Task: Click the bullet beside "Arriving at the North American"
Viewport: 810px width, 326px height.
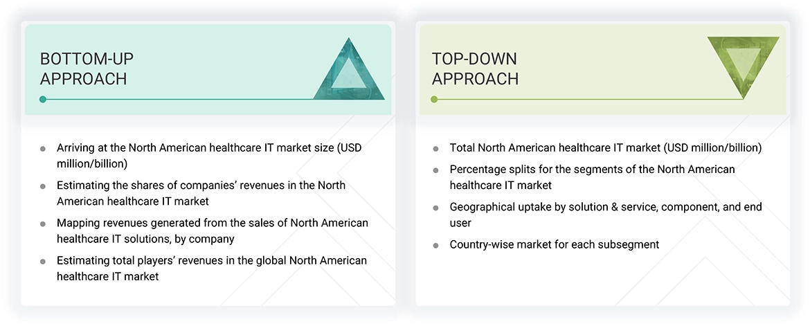Action: pyautogui.click(x=43, y=149)
